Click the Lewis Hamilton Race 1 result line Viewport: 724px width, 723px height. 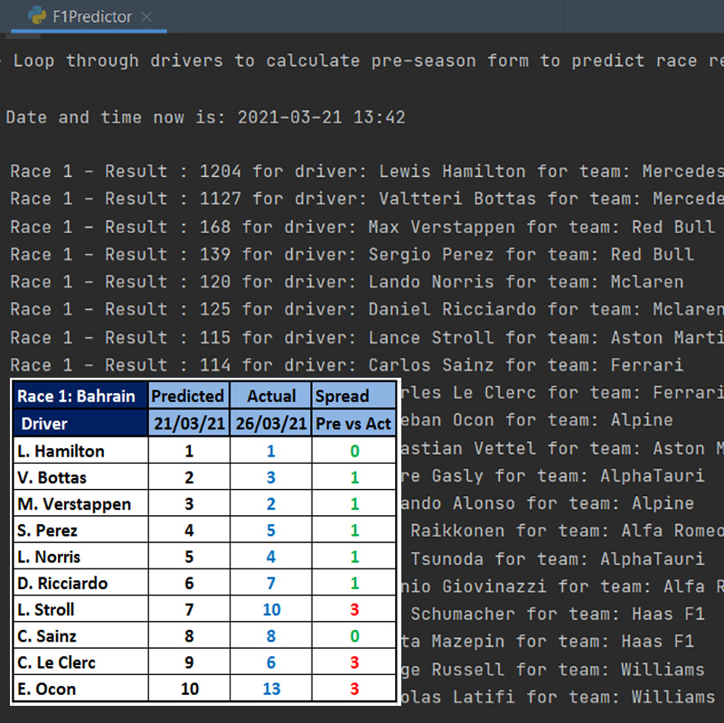[x=362, y=172]
